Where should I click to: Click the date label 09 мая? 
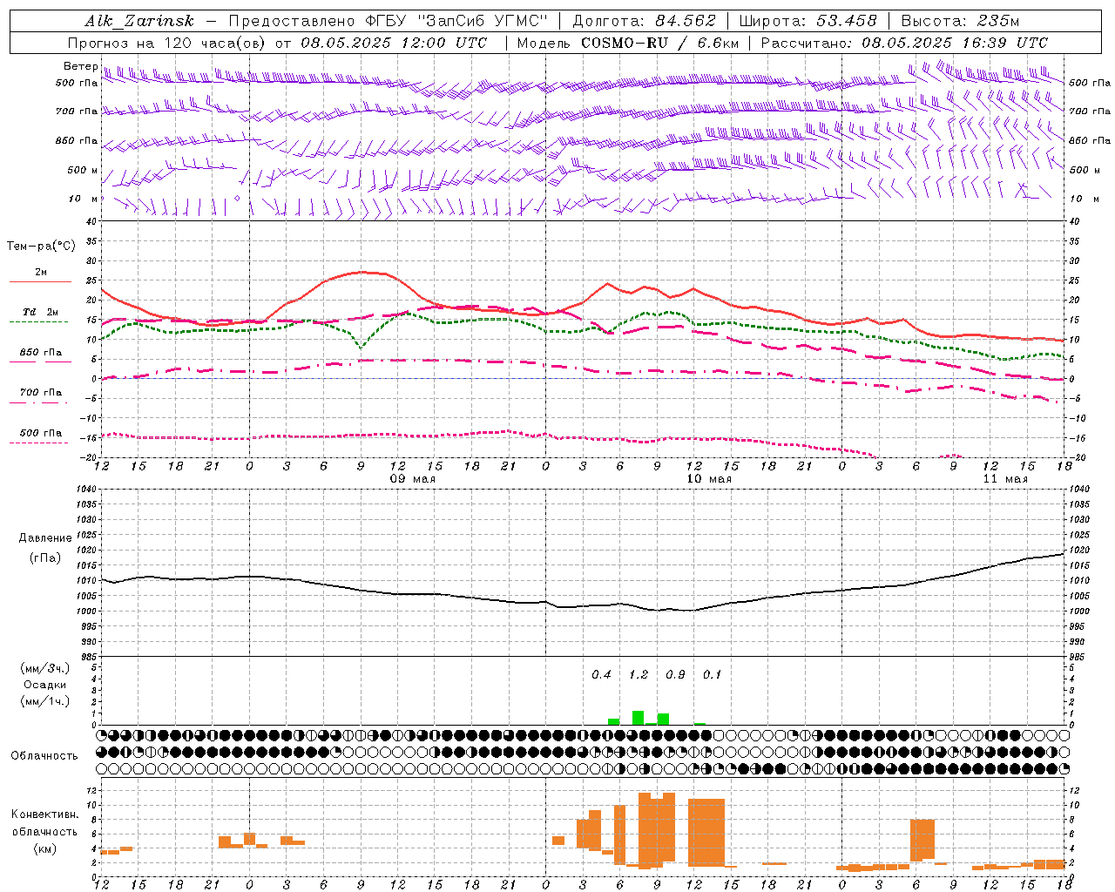pos(412,479)
